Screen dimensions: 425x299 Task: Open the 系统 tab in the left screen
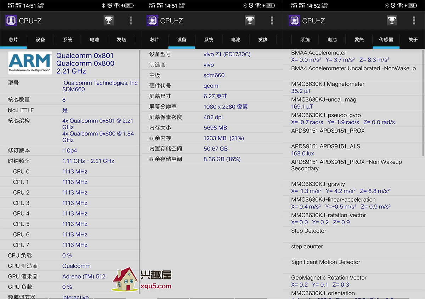(x=67, y=40)
